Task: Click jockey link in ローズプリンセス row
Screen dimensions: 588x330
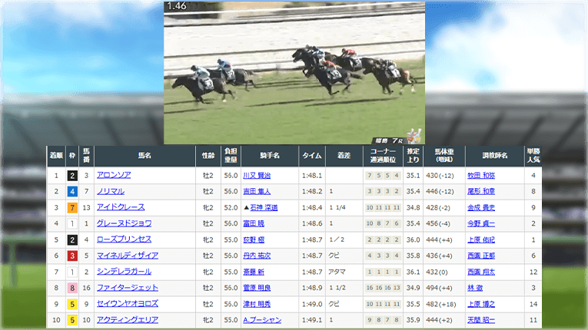Action: [254, 239]
